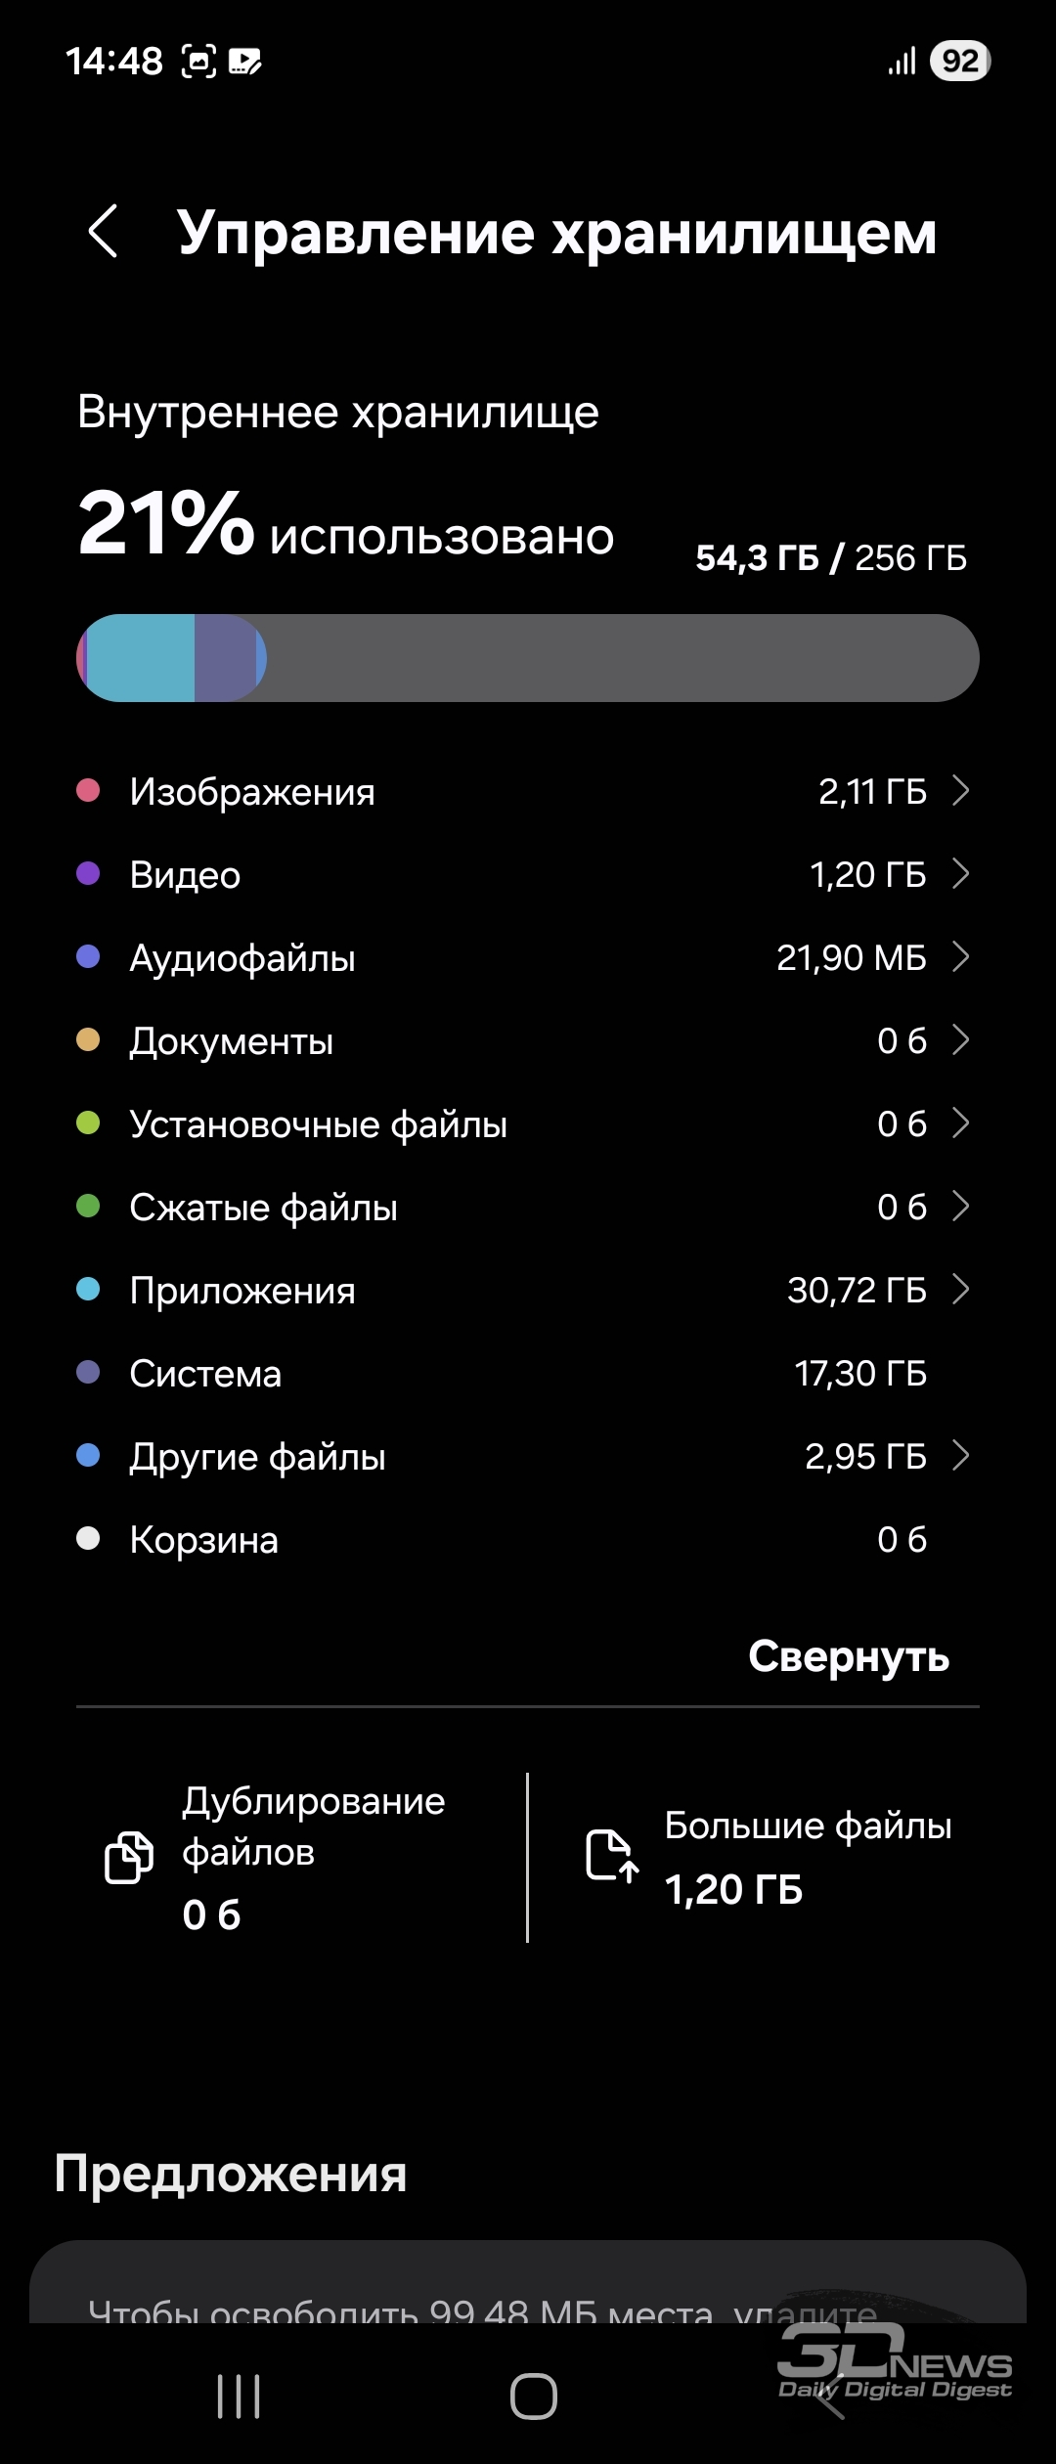Open the Другие файлы chevron
1056x2464 pixels.
pos(961,1455)
